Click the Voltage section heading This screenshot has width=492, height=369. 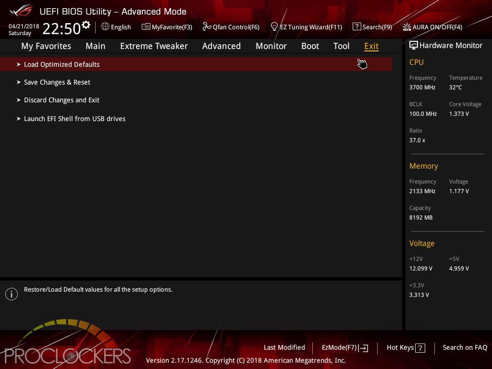(x=422, y=244)
